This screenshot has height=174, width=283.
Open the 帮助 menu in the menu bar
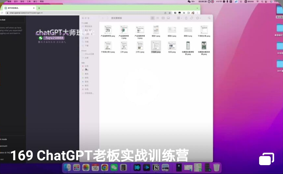click(x=42, y=1)
